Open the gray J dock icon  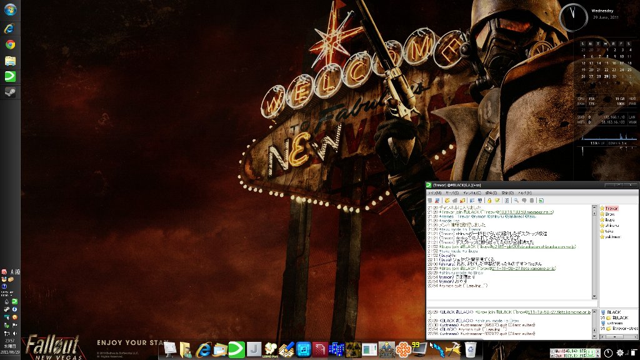[x=254, y=349]
